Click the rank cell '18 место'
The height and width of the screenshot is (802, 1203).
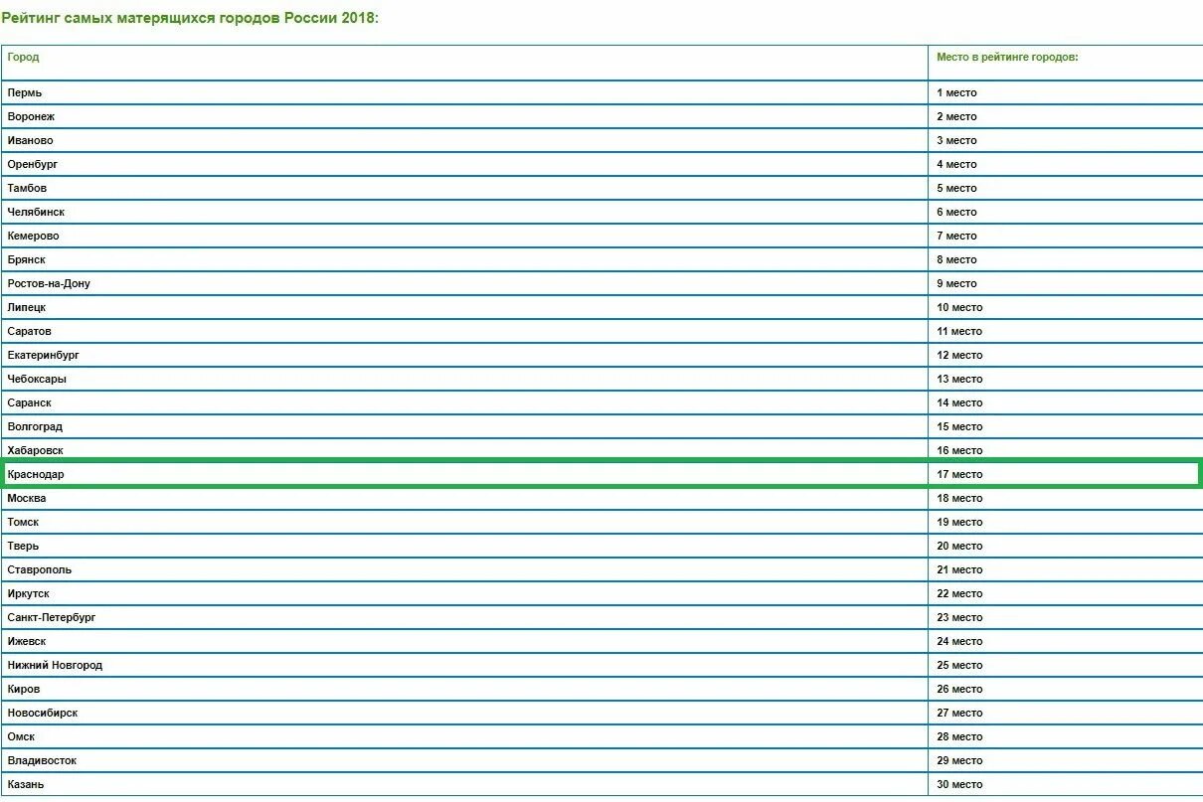pos(1066,498)
